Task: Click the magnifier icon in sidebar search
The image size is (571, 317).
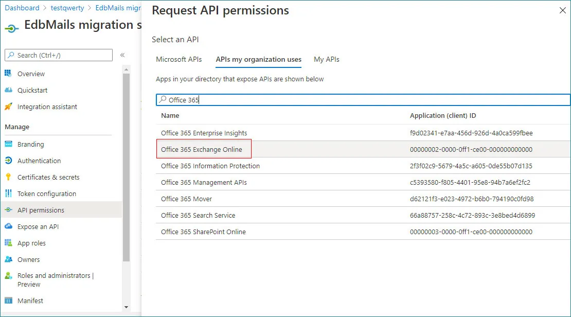Action: [11, 55]
